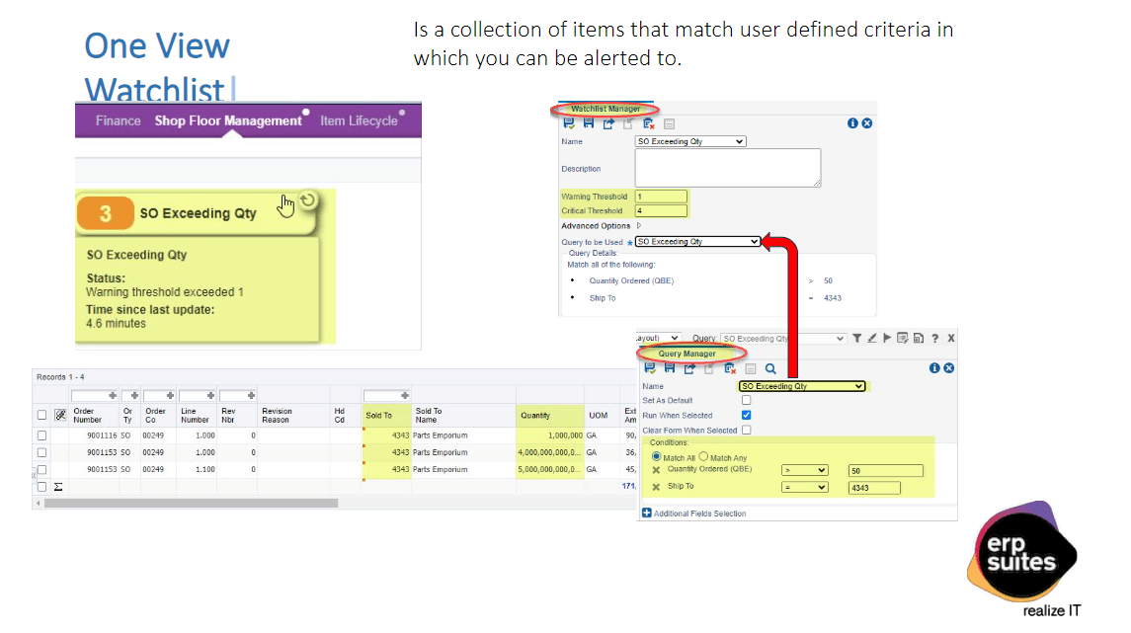Click the edit pencil icon in query toolbar

(x=872, y=338)
